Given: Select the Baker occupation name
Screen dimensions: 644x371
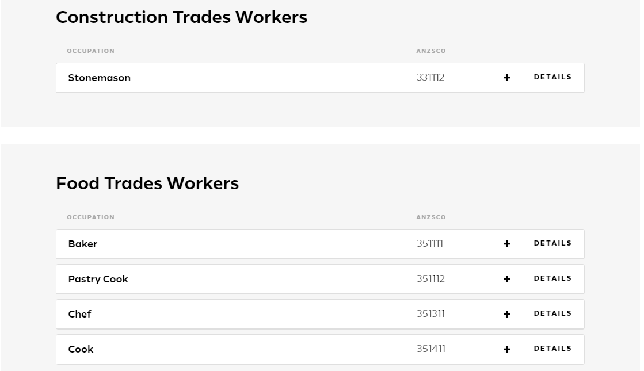Looking at the screenshot, I should click(x=82, y=244).
